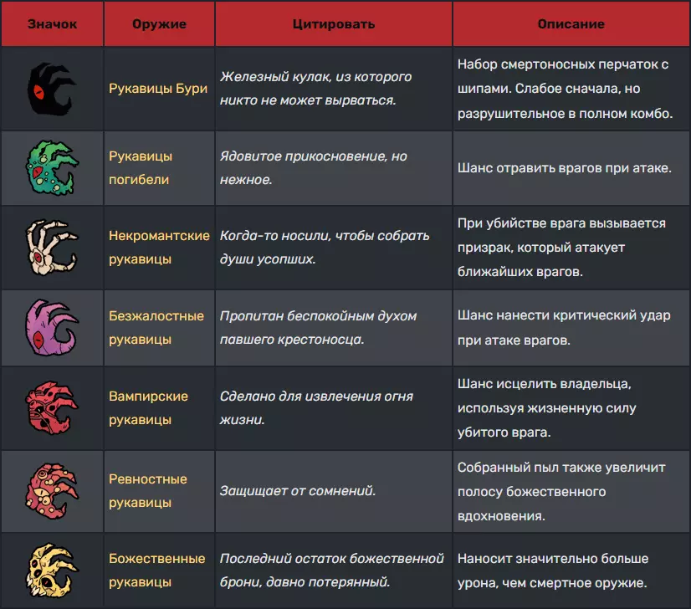The height and width of the screenshot is (609, 691).
Task: Follow the Некромантские рукавицы link
Action: click(x=159, y=248)
